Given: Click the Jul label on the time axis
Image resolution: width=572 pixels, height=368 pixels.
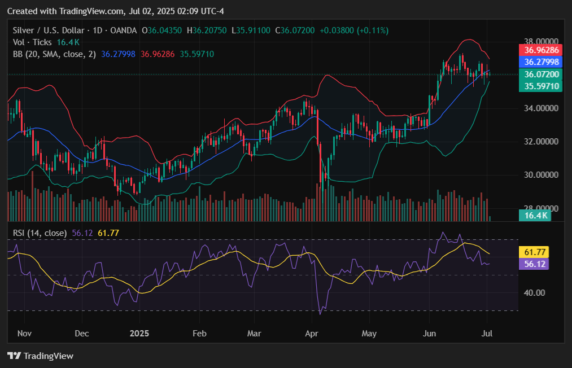Looking at the screenshot, I should [487, 334].
